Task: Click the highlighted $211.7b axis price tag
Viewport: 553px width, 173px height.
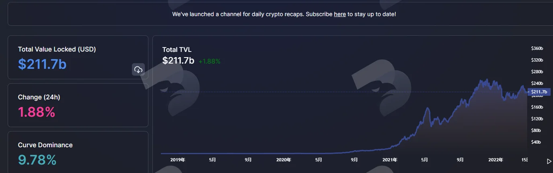Action: 539,92
